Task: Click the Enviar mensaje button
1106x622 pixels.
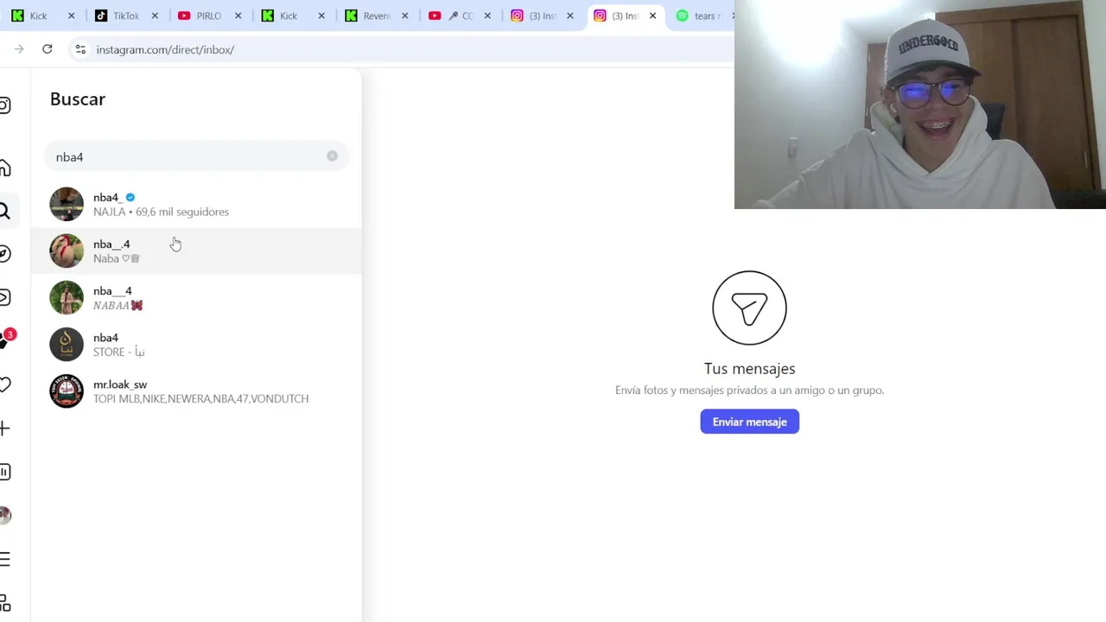Action: (x=749, y=422)
